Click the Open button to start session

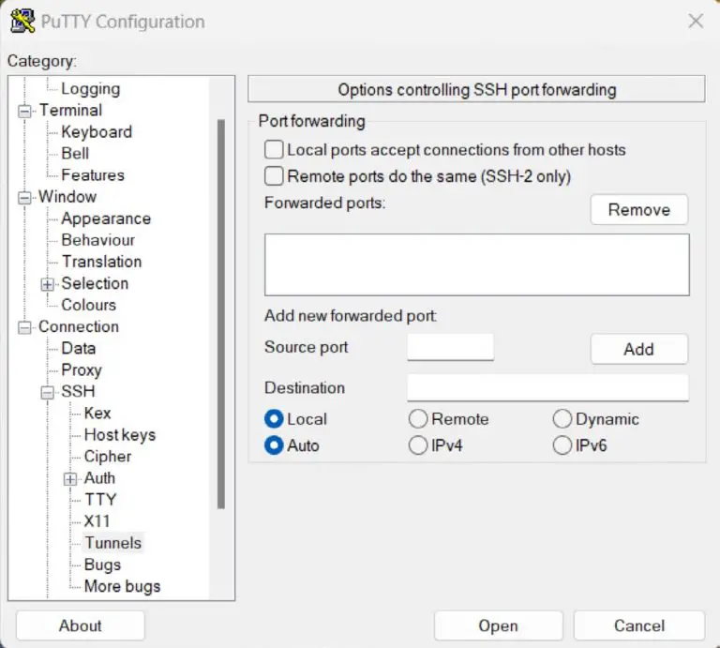click(x=498, y=625)
